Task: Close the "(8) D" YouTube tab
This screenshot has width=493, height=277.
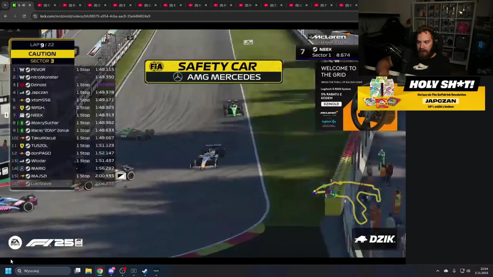Action: (x=105, y=5)
